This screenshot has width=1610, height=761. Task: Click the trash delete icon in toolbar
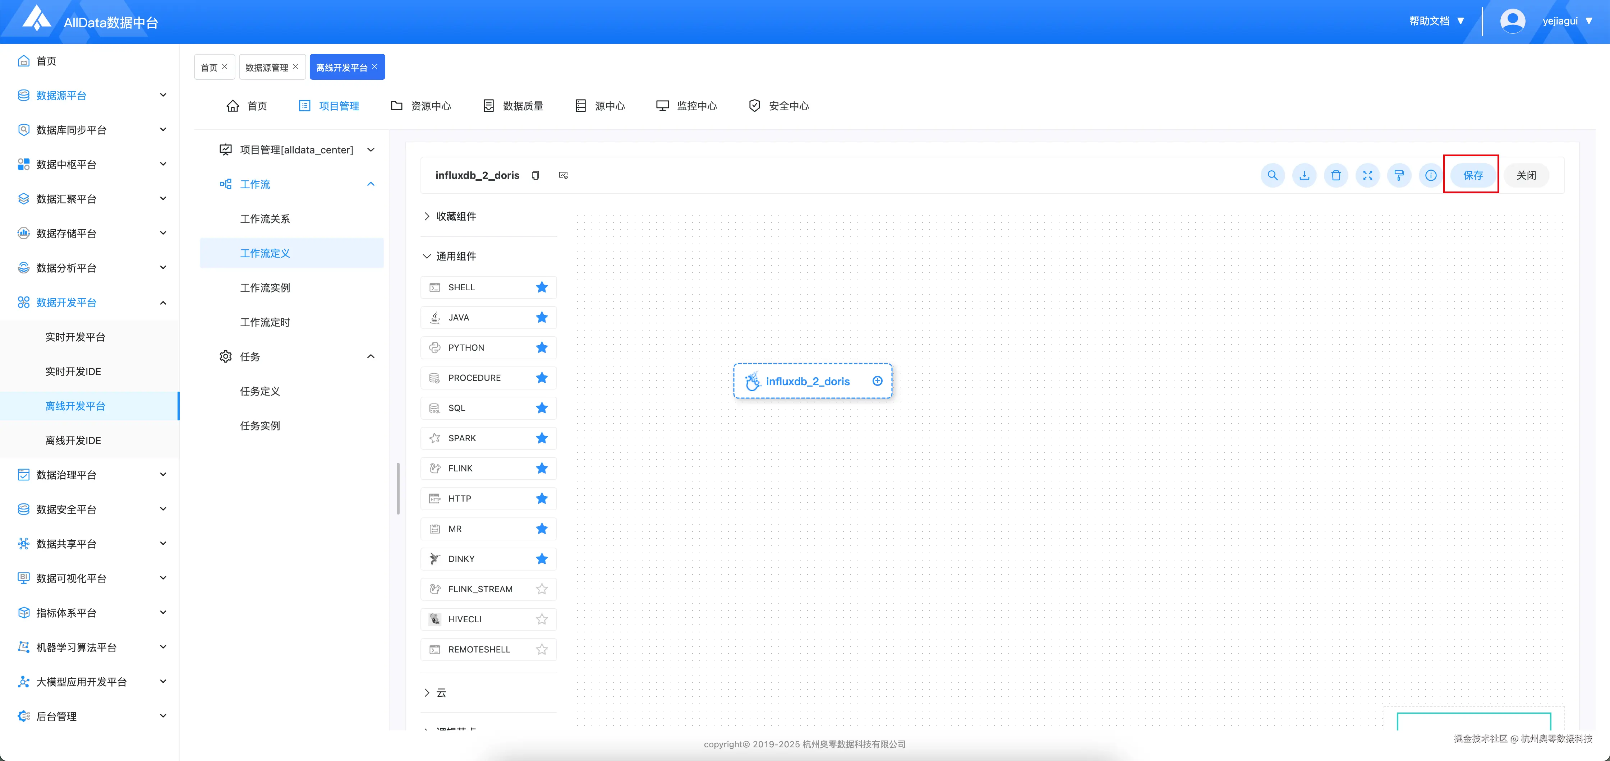1336,176
